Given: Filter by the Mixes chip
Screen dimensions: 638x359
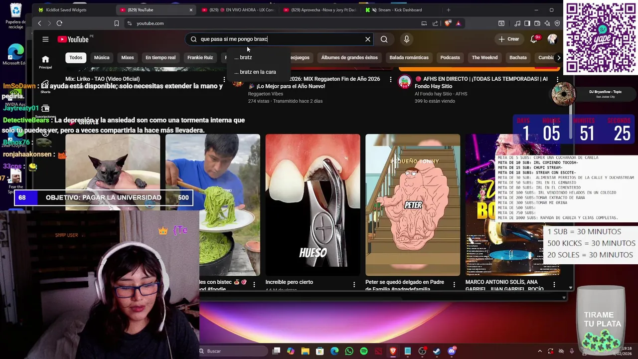Looking at the screenshot, I should pos(128,57).
